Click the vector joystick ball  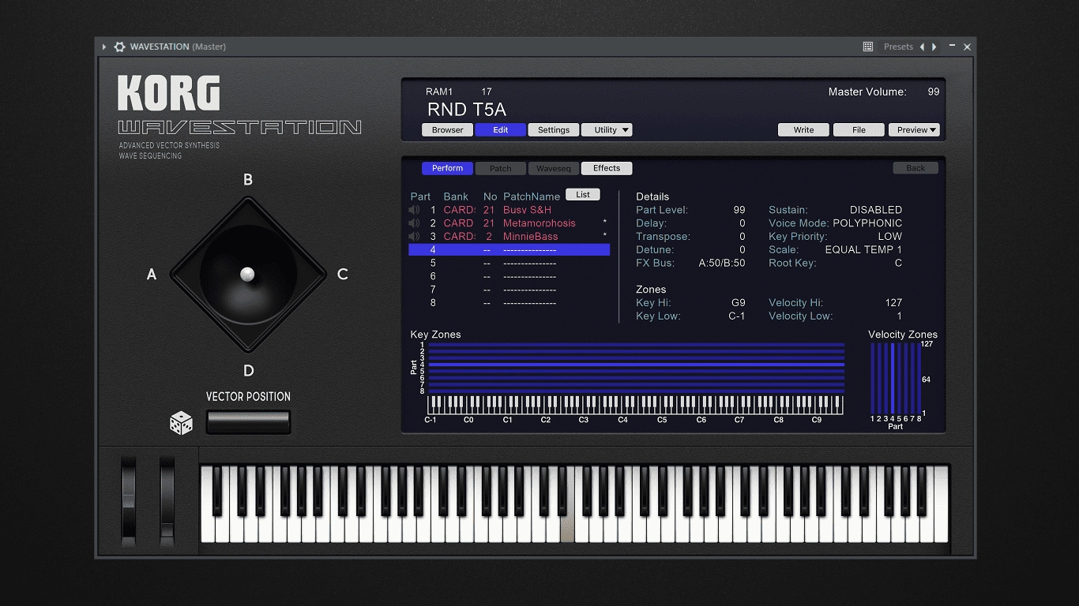[247, 274]
